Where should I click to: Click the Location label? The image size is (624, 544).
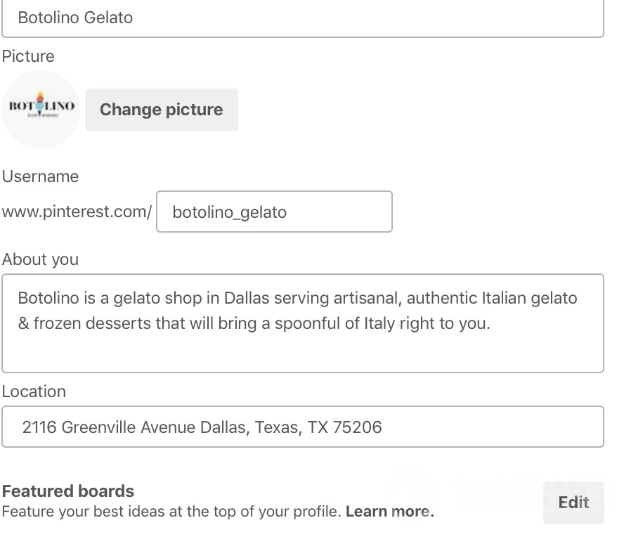pyautogui.click(x=34, y=391)
